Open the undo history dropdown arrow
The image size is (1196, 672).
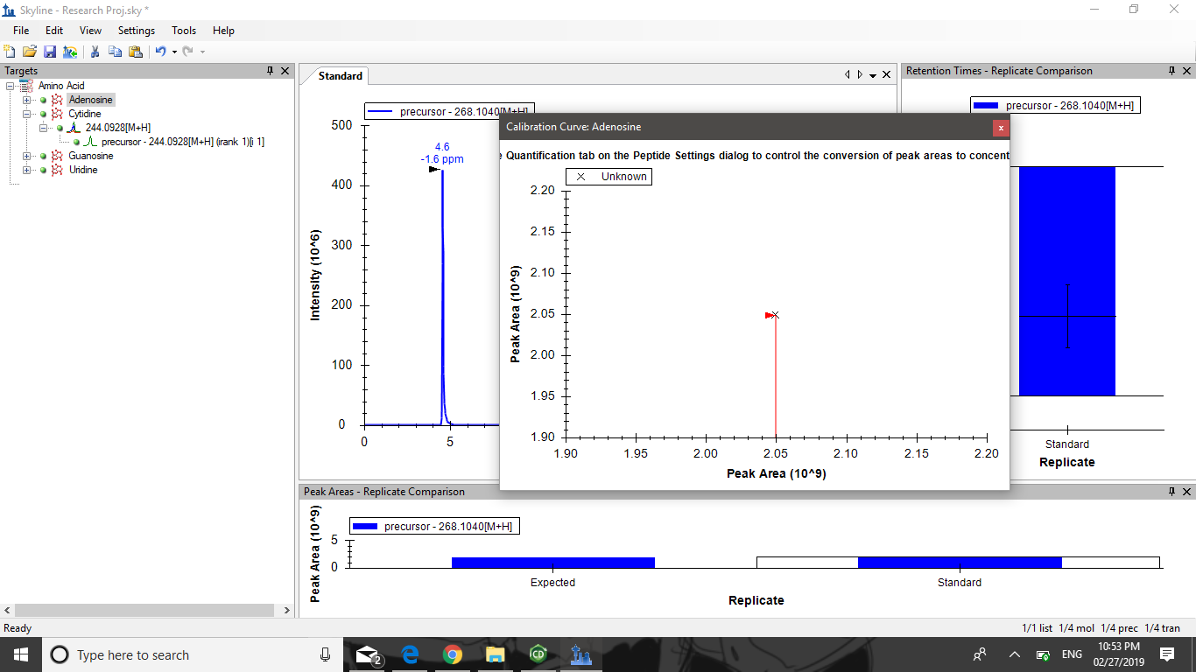(174, 52)
